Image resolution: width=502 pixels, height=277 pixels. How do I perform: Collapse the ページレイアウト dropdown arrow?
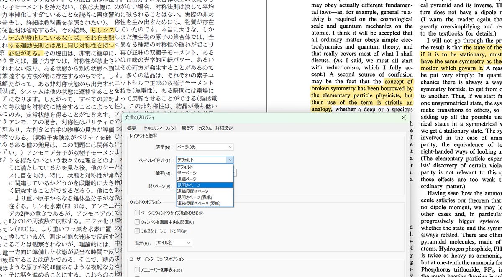pyautogui.click(x=229, y=160)
